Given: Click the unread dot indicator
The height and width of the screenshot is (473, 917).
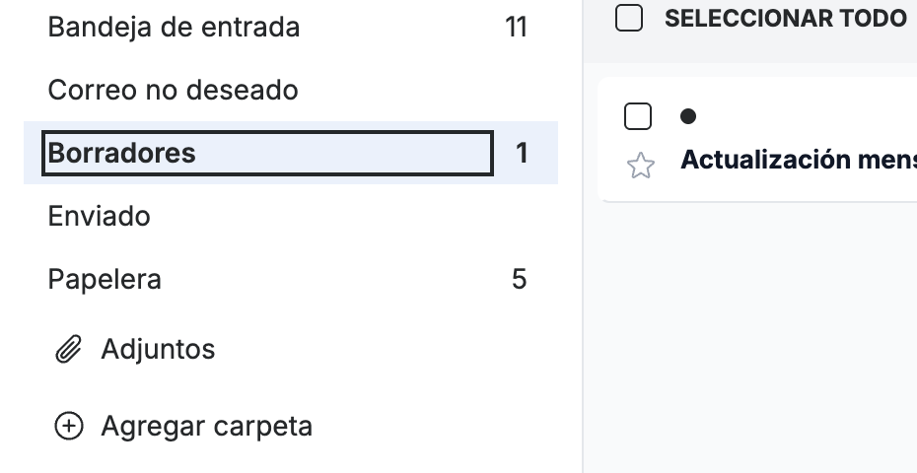Looking at the screenshot, I should click(x=688, y=117).
